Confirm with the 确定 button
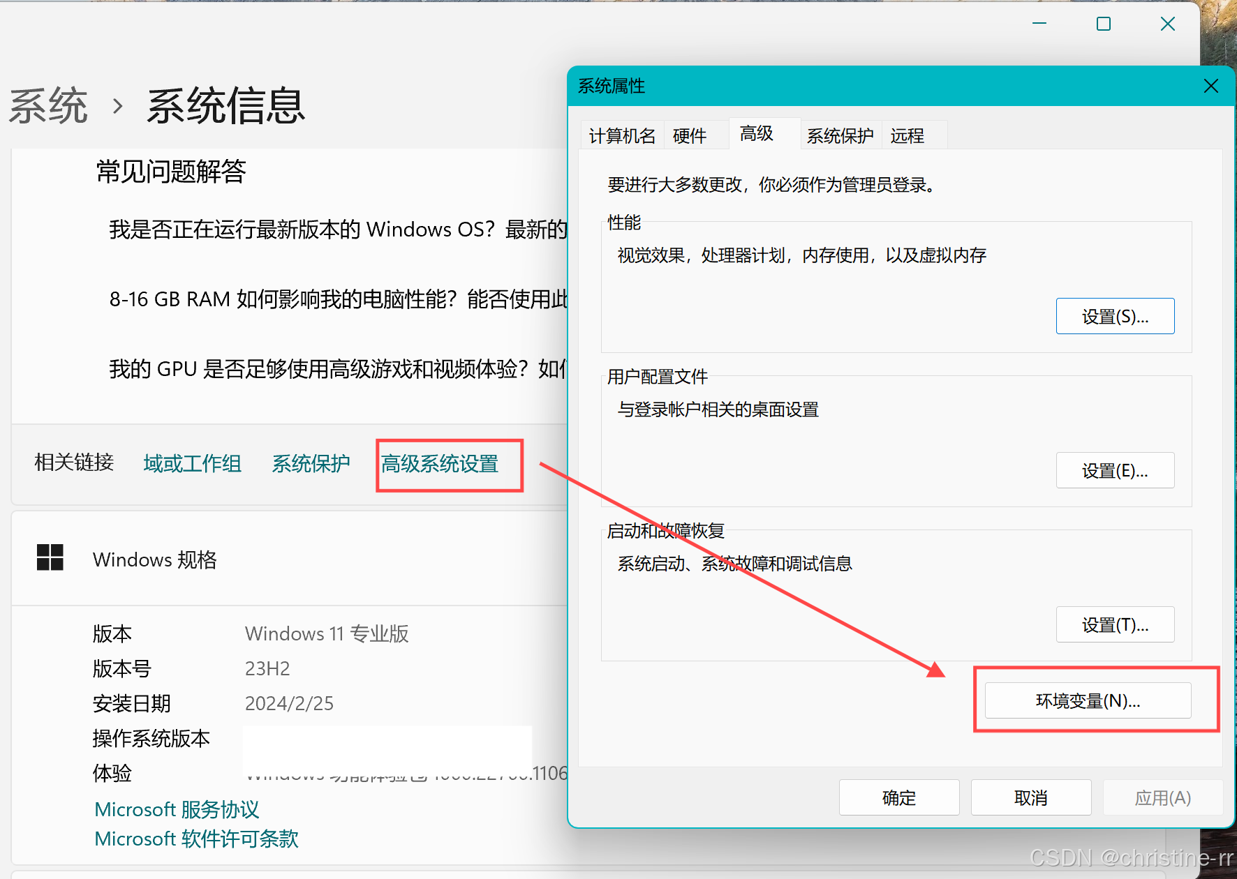1237x879 pixels. click(x=899, y=797)
